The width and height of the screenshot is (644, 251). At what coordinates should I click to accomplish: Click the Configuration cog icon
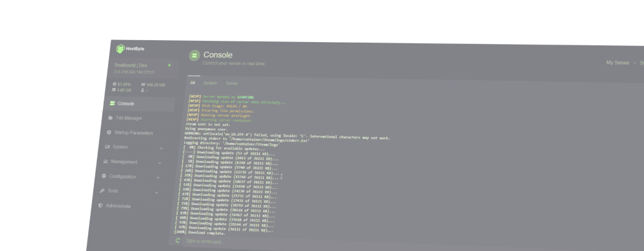104,177
